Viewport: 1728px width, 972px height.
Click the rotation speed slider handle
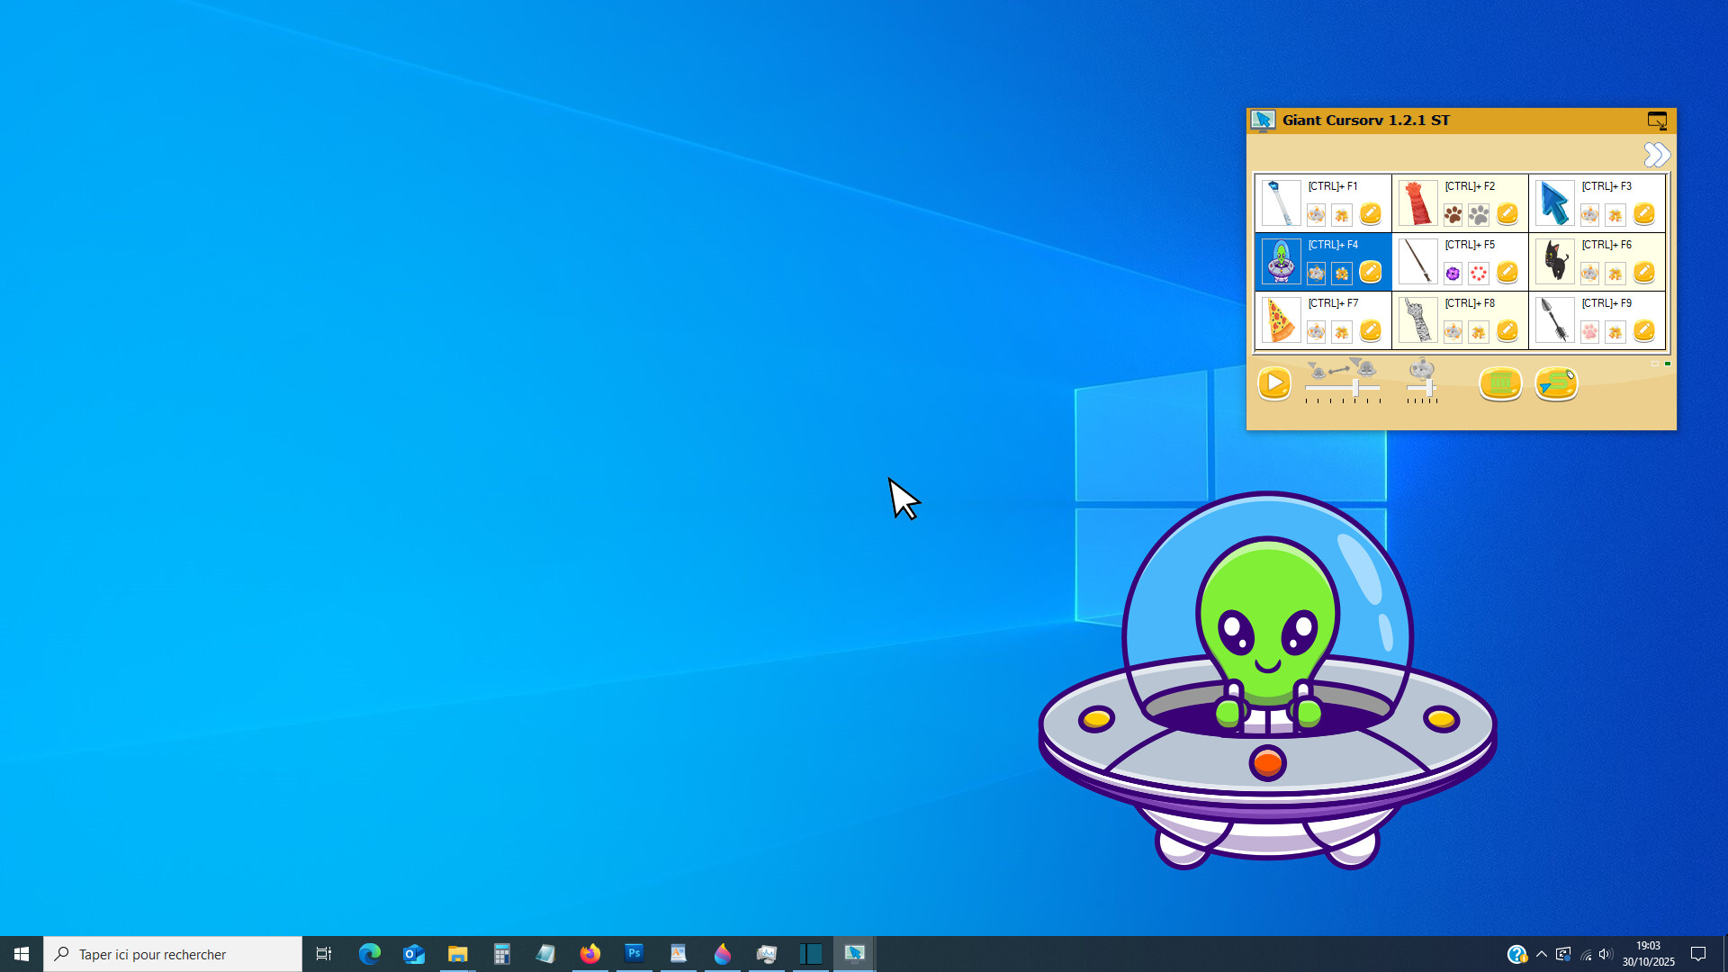1428,388
